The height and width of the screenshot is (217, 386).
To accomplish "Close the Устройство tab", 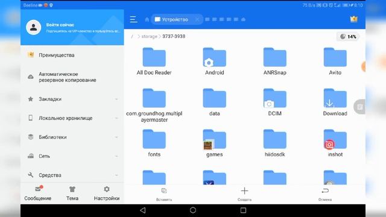I will [197, 19].
